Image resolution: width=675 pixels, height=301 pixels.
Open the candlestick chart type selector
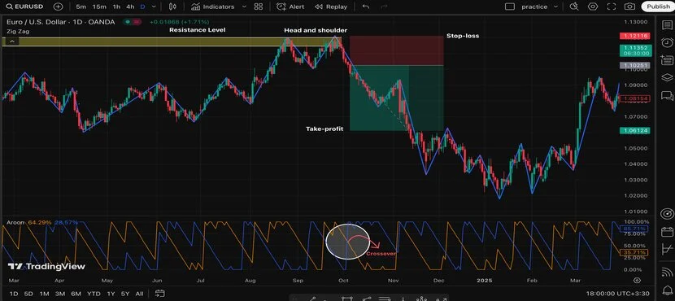point(172,7)
